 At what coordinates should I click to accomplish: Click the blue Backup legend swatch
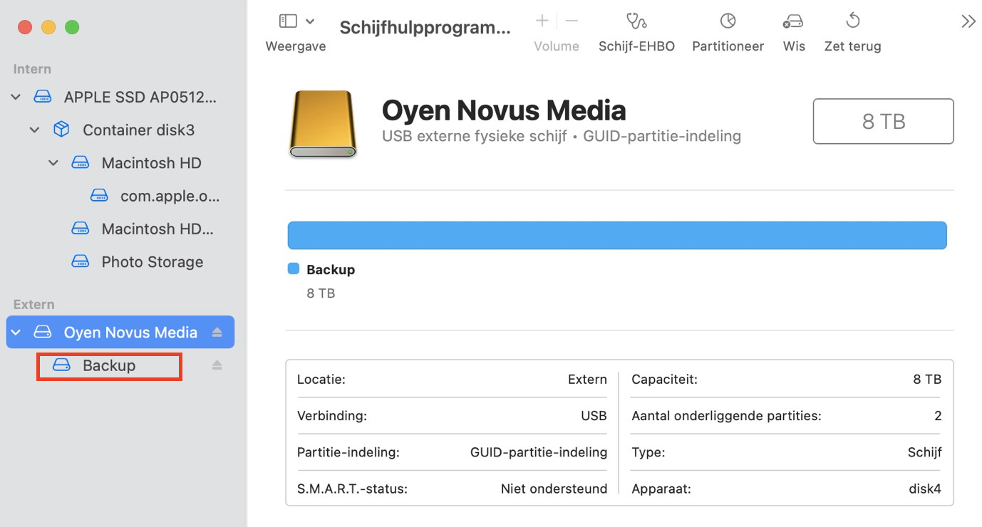coord(293,268)
